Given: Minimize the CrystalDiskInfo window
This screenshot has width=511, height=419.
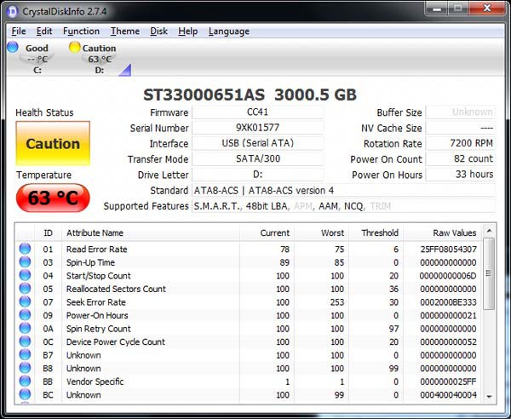Looking at the screenshot, I should 437,9.
